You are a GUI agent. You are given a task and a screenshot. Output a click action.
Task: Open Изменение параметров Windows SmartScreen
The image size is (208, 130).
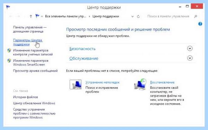pyautogui.click(x=31, y=63)
